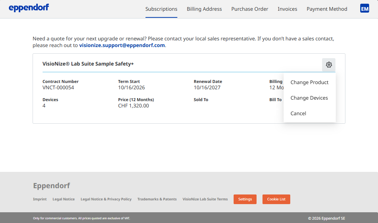The height and width of the screenshot is (223, 378).
Task: Click the VisioNize Lab Suite Sample Safety+ title
Action: coord(88,64)
